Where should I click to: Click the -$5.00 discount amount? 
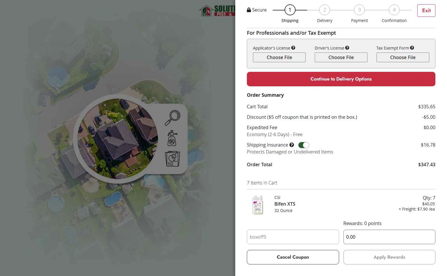[x=429, y=117]
